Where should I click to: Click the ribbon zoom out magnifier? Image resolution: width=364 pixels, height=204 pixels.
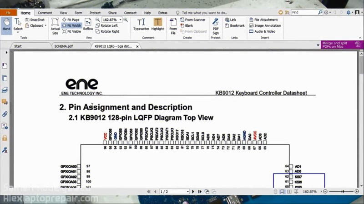(97, 20)
